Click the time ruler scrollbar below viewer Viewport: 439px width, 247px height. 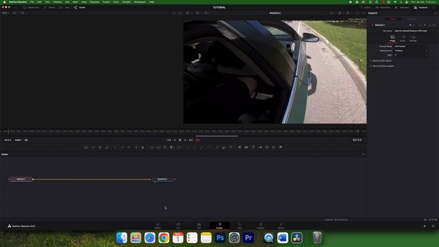[217, 136]
